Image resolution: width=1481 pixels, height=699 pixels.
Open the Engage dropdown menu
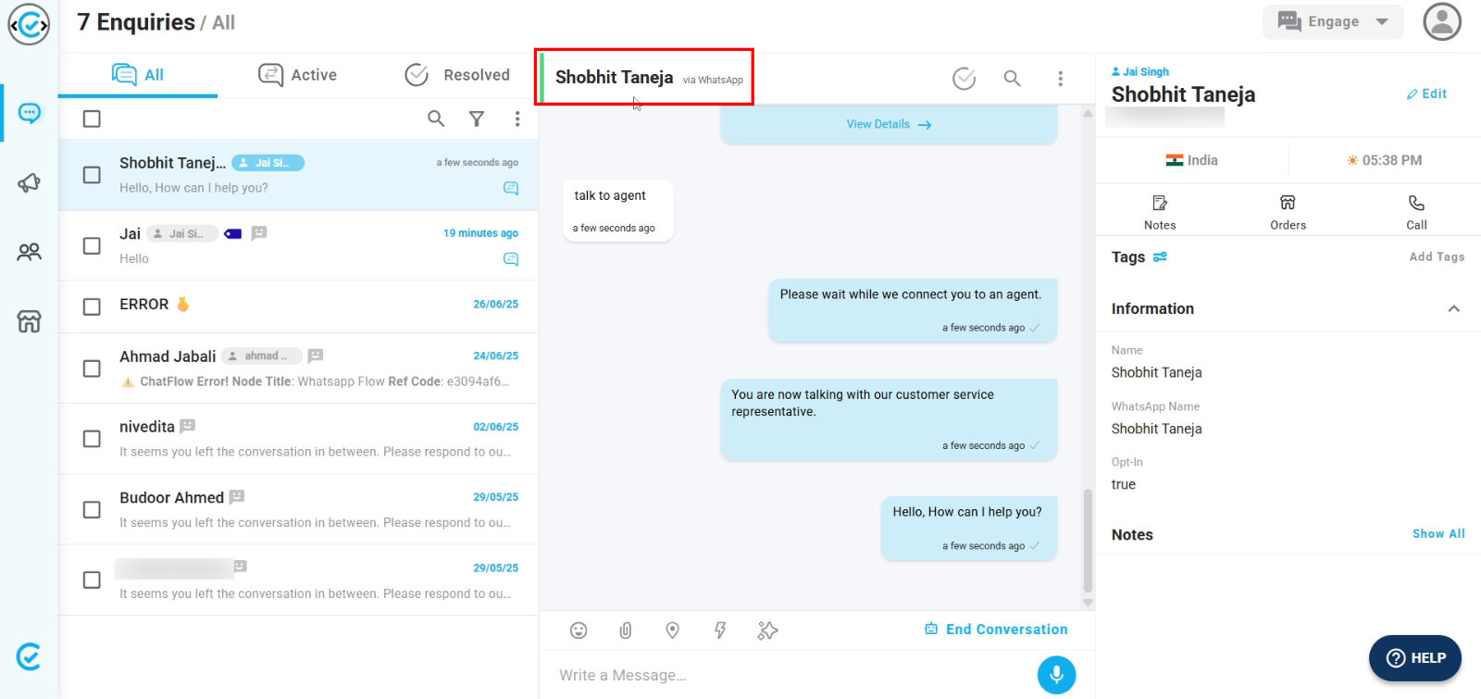[x=1333, y=21]
